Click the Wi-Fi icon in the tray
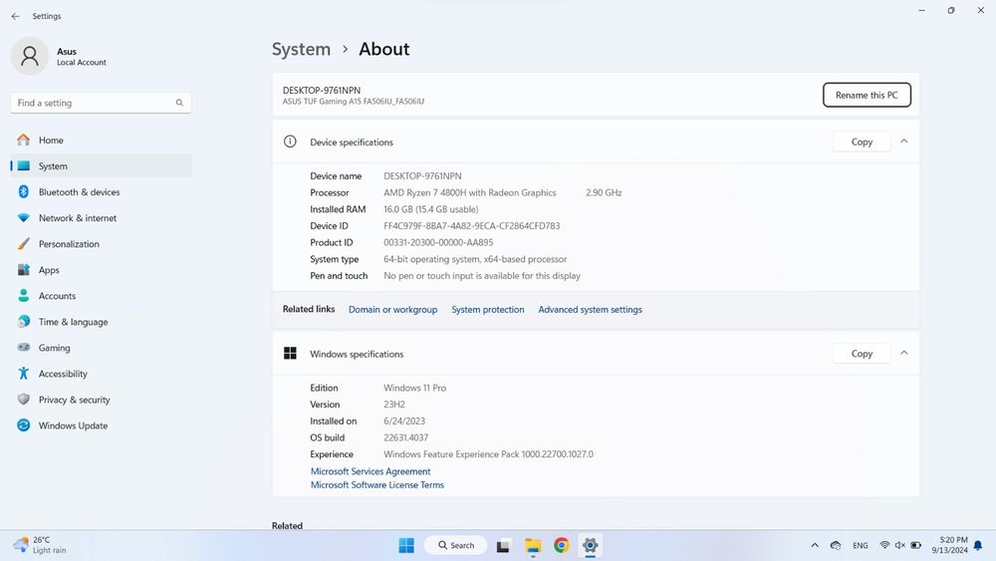 (884, 545)
